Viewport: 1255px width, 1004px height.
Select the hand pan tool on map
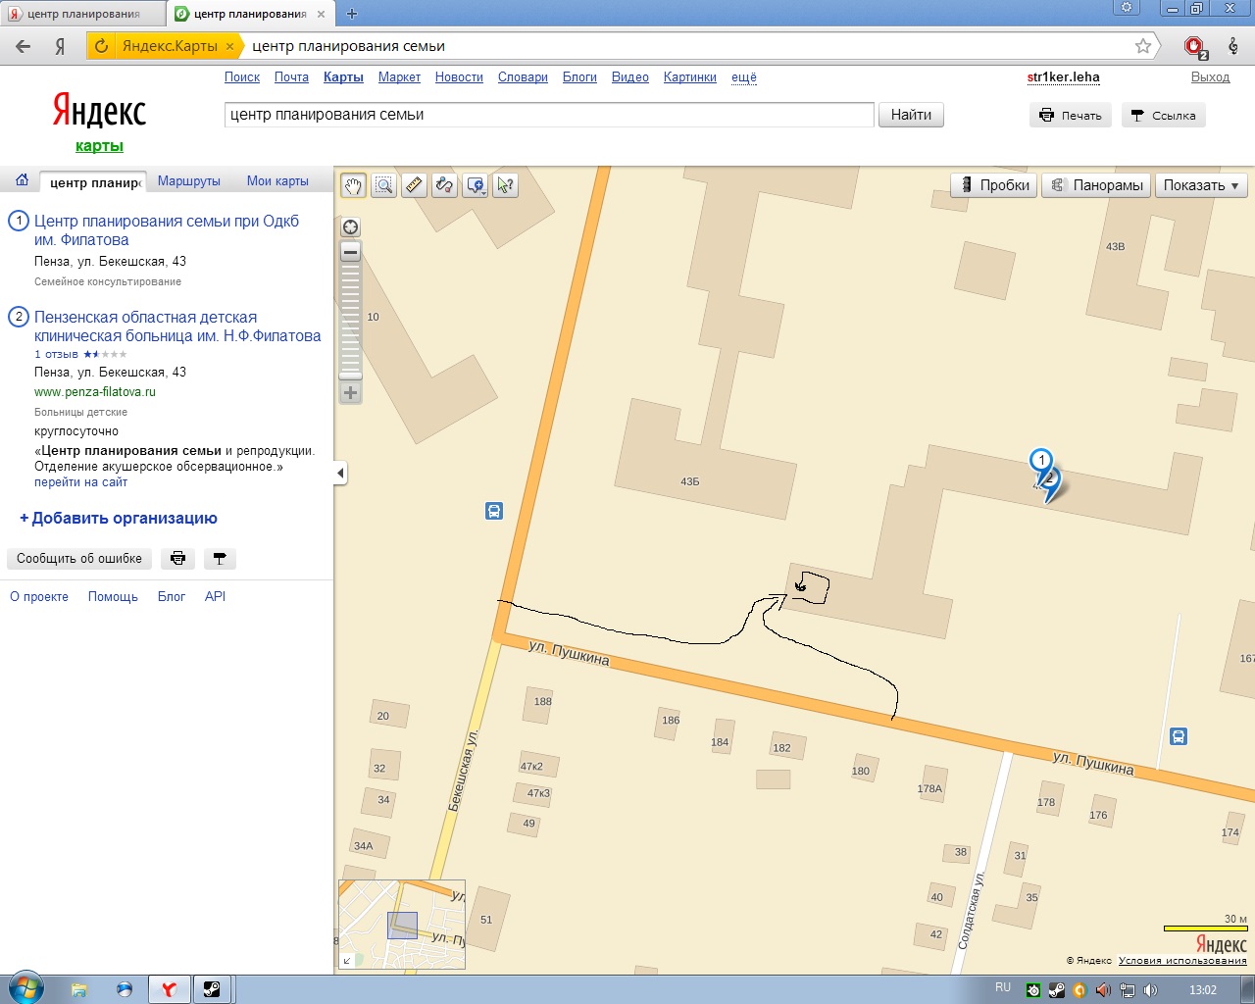(x=353, y=185)
